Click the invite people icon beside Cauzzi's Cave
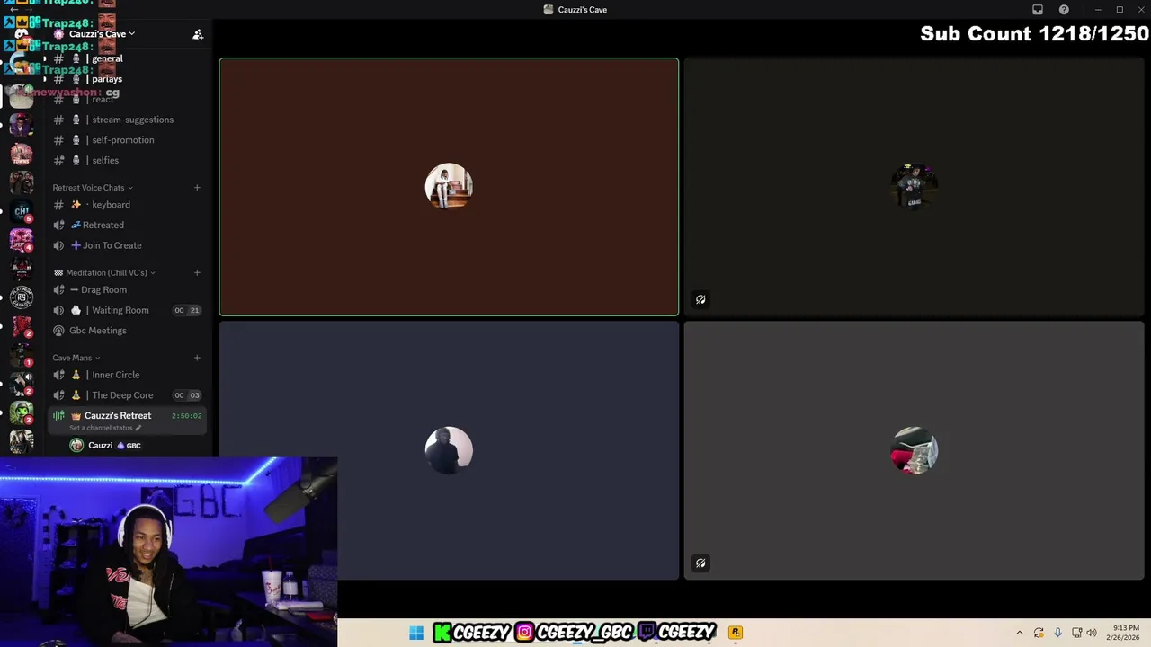 point(198,34)
